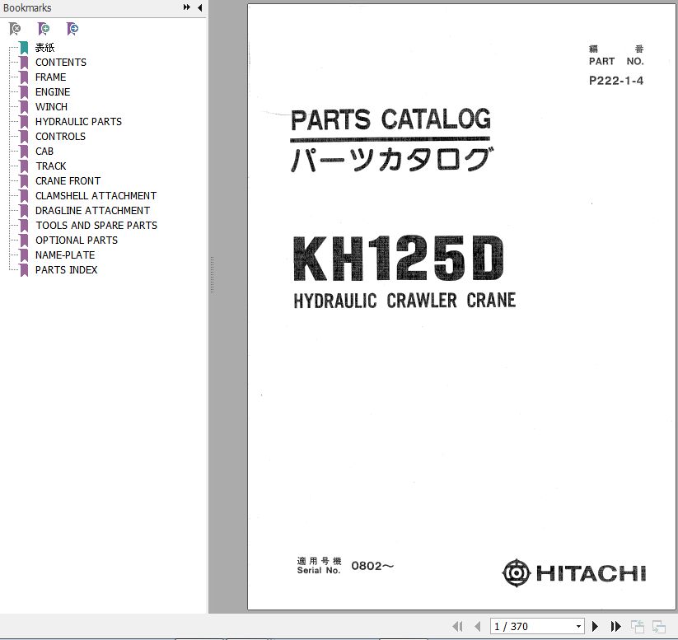Select the NAME-PLATE bookmark
The height and width of the screenshot is (640, 678).
pos(65,255)
